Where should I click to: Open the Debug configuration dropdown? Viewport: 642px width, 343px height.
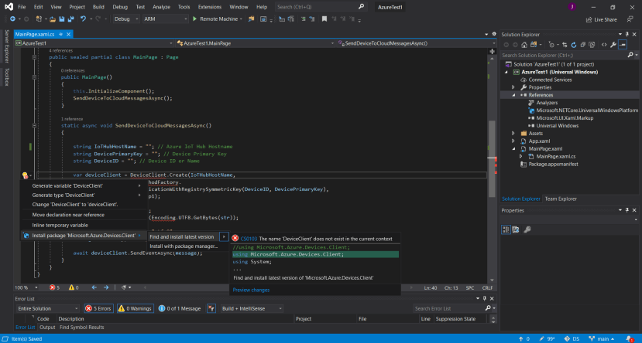click(126, 19)
